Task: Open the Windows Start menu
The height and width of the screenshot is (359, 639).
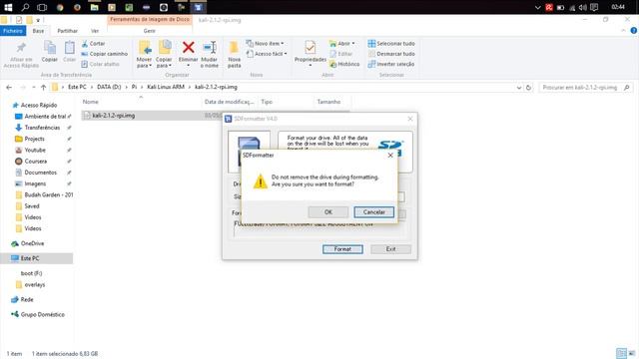Action: pyautogui.click(x=8, y=7)
